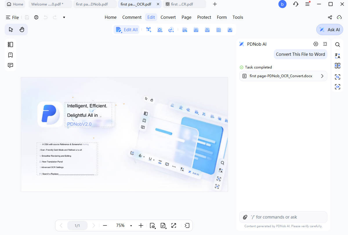
Task: Expand arrow next to converted docx file
Action: click(322, 76)
